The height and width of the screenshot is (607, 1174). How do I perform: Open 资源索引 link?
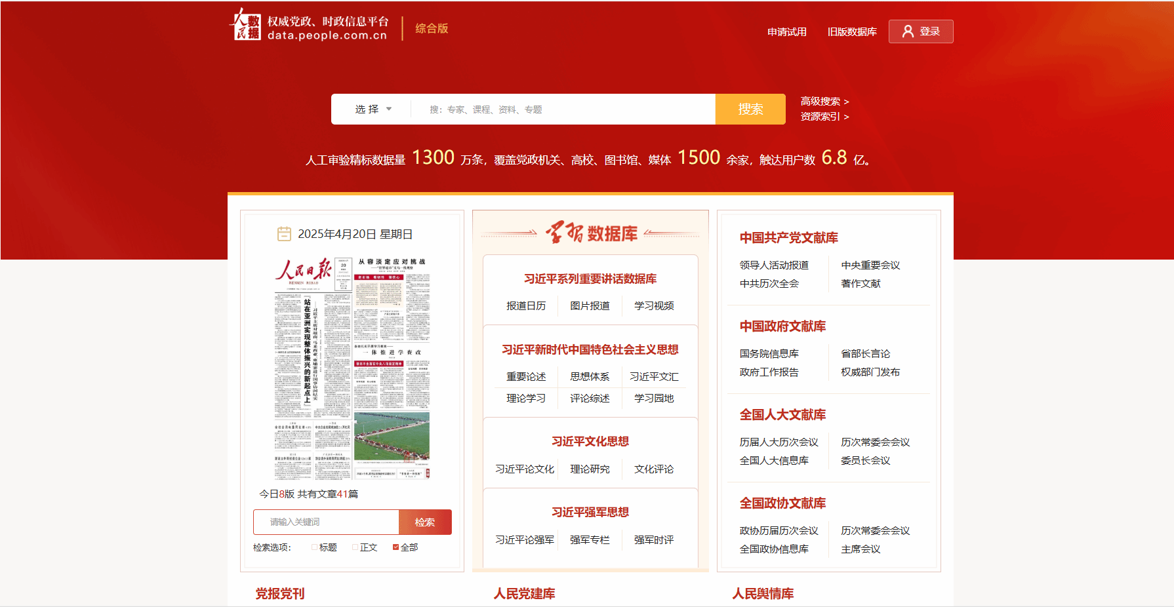[x=824, y=117]
